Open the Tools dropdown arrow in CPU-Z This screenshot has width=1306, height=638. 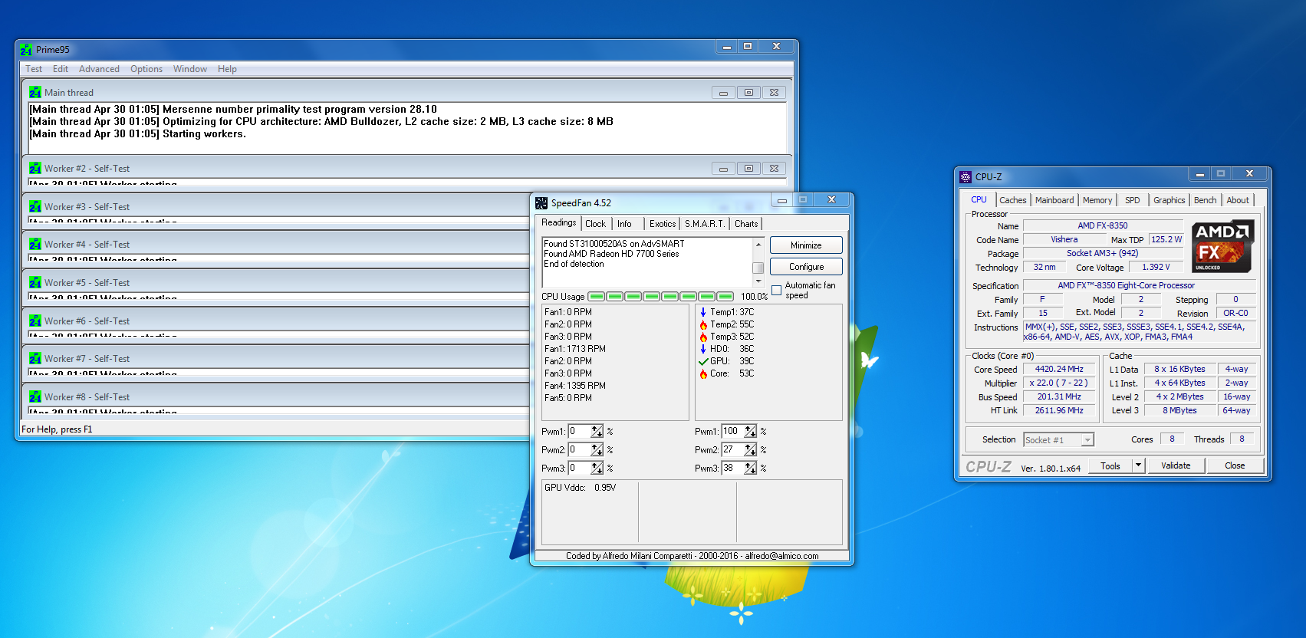1138,465
